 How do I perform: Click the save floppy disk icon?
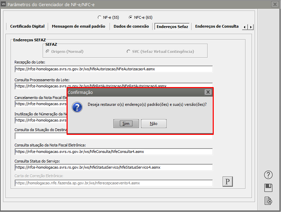pyautogui.click(x=268, y=188)
